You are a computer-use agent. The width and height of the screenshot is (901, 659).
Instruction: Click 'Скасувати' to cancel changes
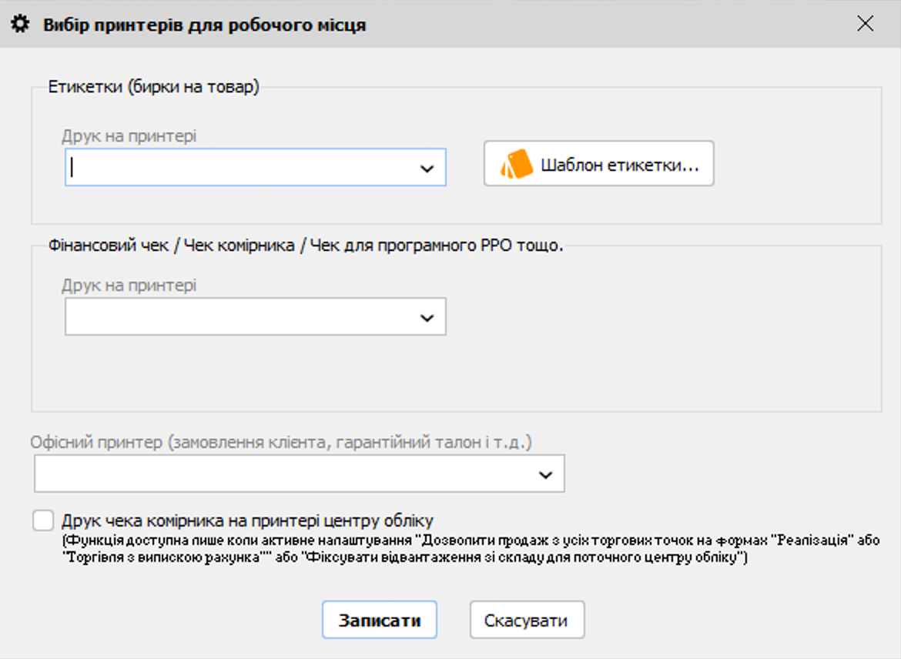pos(527,621)
